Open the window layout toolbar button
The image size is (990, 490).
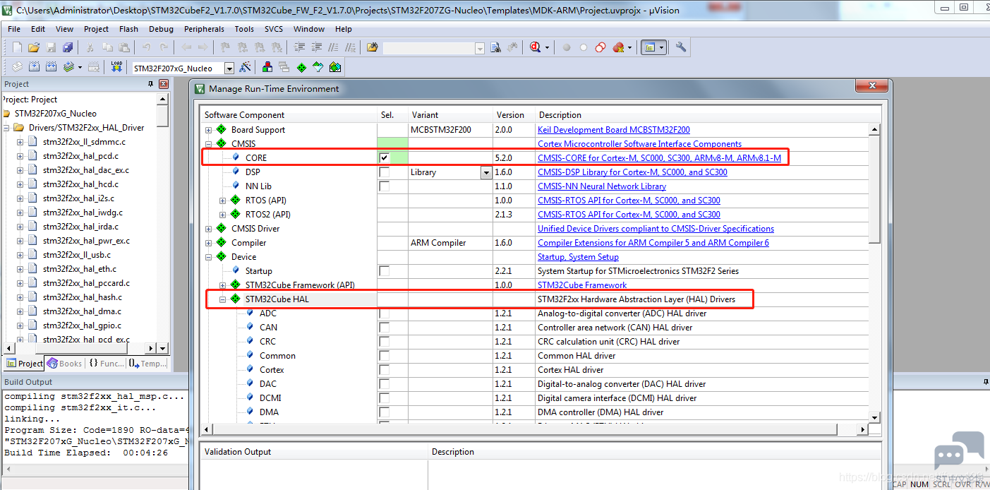(x=653, y=47)
